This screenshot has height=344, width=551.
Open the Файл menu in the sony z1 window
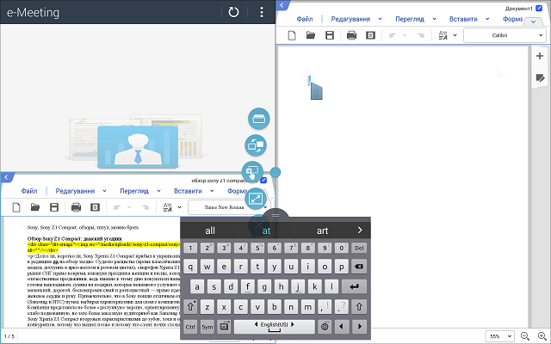(x=28, y=191)
